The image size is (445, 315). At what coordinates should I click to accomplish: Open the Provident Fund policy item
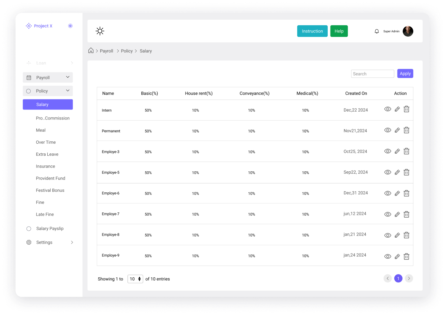[x=51, y=179]
